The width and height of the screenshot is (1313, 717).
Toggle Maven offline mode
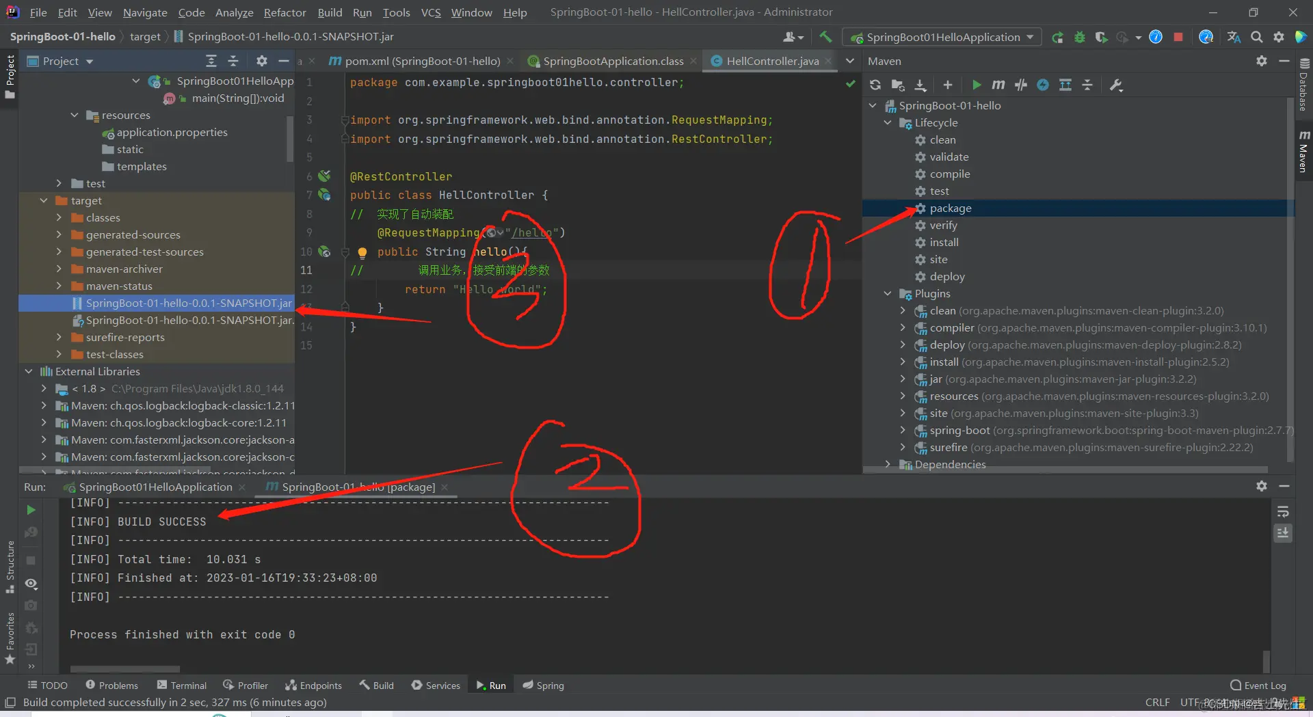click(x=1021, y=85)
